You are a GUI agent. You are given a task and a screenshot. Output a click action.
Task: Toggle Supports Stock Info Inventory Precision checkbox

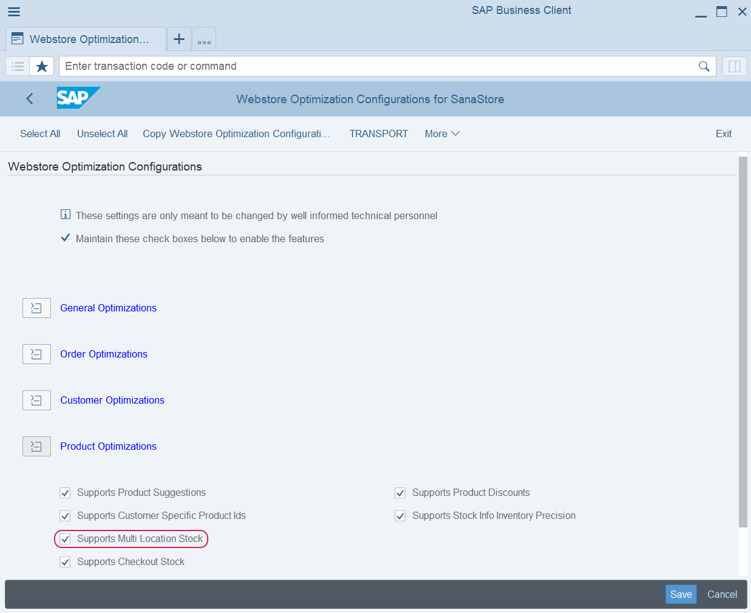click(x=400, y=516)
